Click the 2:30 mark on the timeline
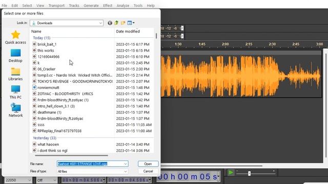The width and height of the screenshot is (328, 184). (x=272, y=44)
